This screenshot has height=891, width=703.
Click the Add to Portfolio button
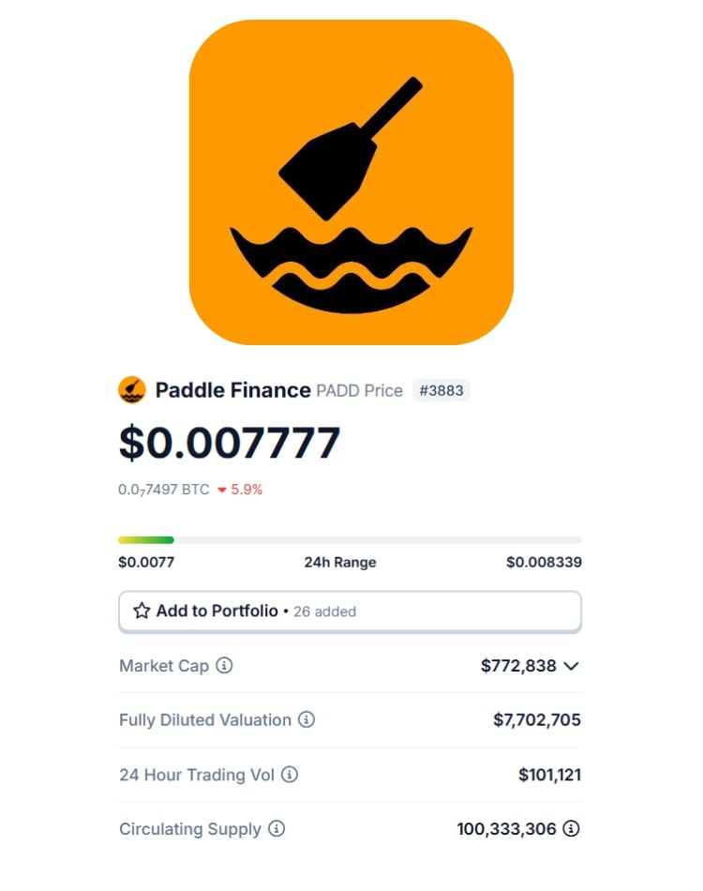tap(350, 612)
